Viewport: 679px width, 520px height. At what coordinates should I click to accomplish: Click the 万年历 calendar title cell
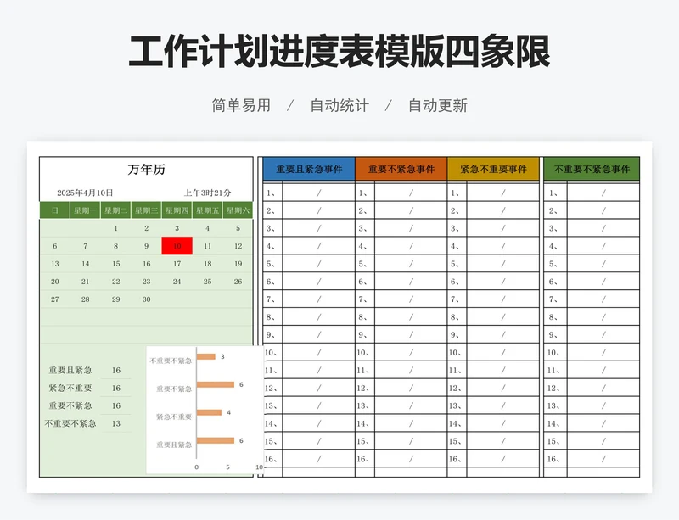click(x=146, y=170)
